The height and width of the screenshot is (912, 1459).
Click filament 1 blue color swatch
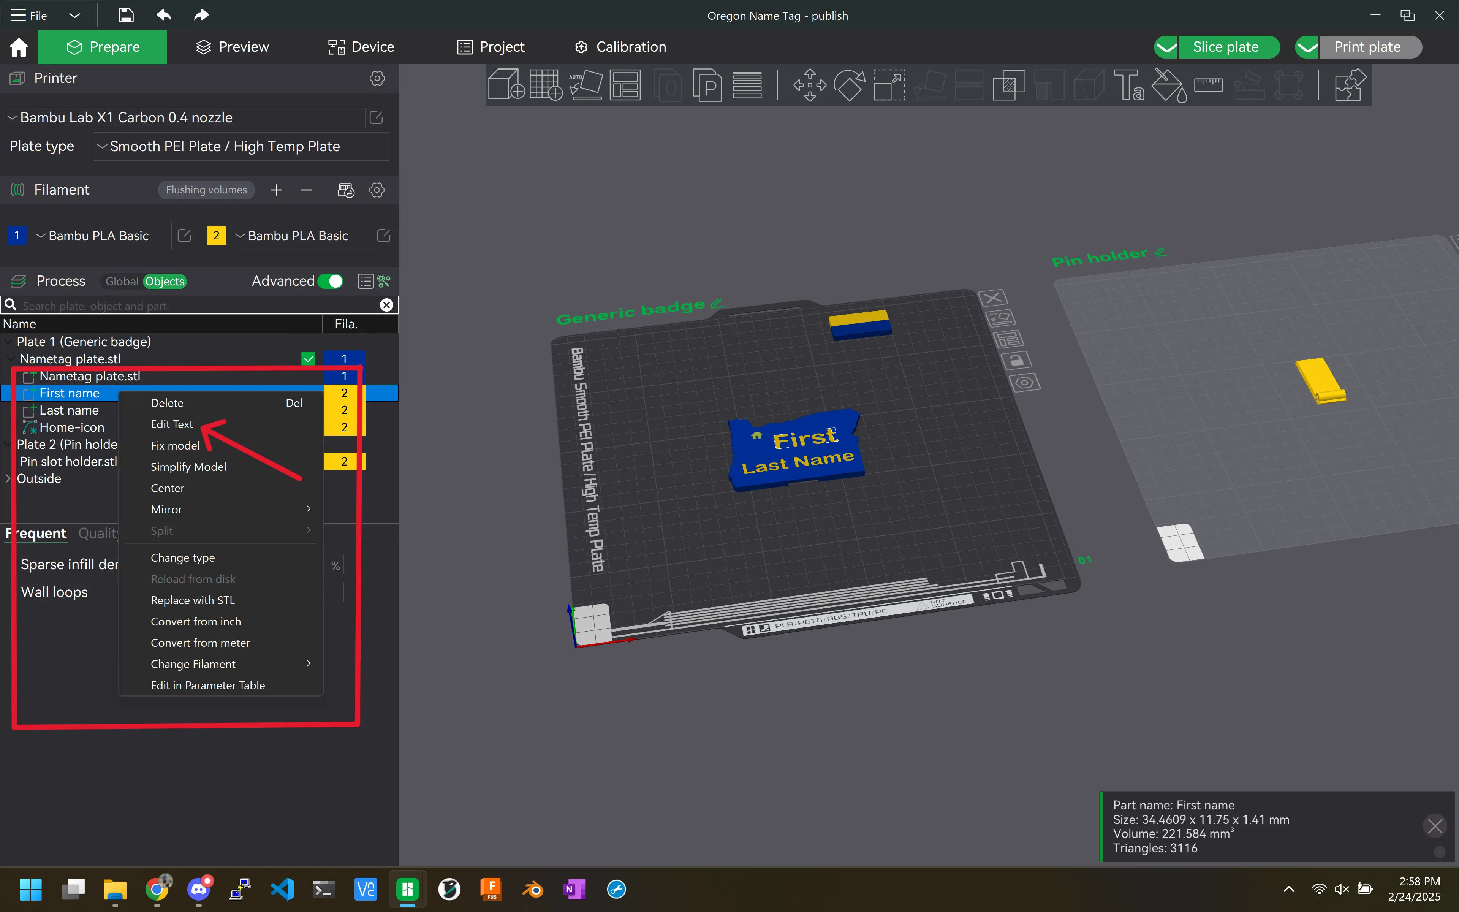coord(16,236)
